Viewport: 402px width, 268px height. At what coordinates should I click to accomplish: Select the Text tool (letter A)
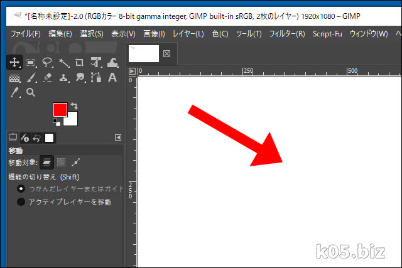click(x=112, y=77)
